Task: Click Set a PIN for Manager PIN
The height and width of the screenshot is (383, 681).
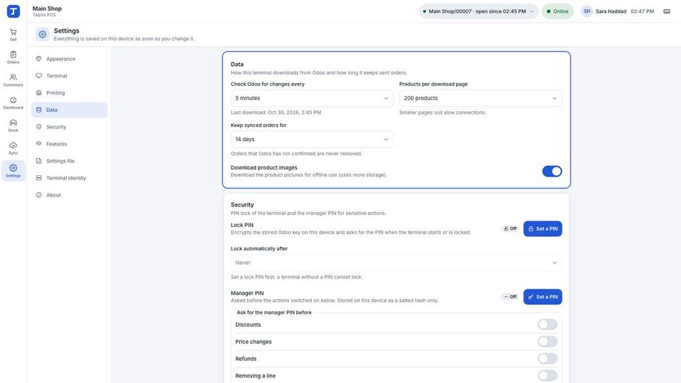Action: (543, 296)
